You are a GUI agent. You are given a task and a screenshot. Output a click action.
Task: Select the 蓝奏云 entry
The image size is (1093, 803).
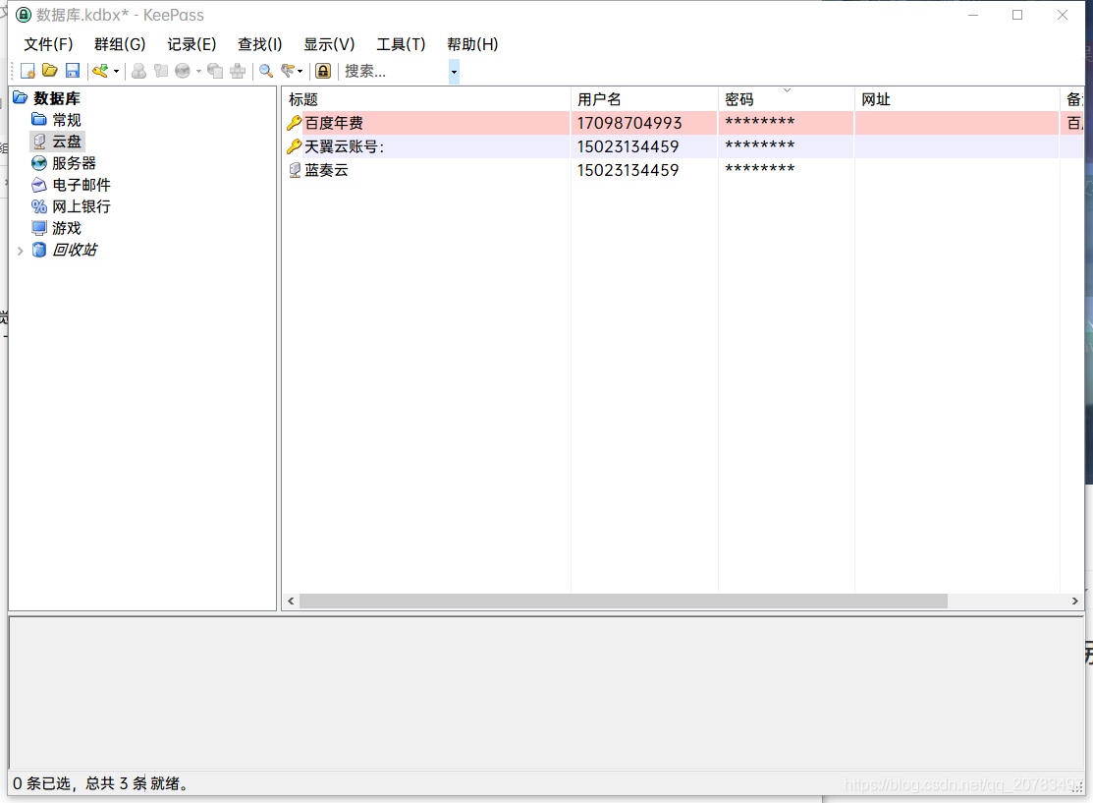(683, 170)
